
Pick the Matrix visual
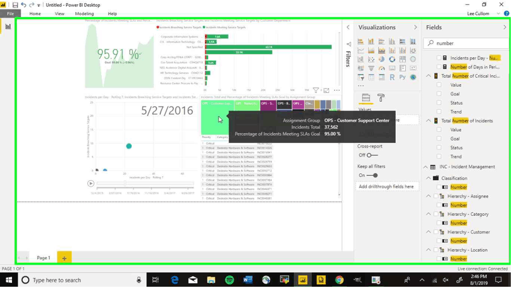(381, 77)
